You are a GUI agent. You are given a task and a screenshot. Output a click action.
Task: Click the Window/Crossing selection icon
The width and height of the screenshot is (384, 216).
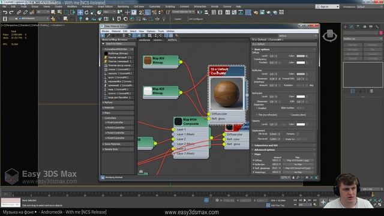(73, 12)
